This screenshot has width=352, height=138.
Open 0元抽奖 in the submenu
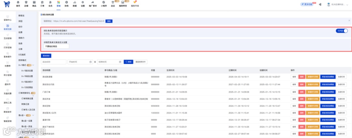pyautogui.click(x=22, y=54)
